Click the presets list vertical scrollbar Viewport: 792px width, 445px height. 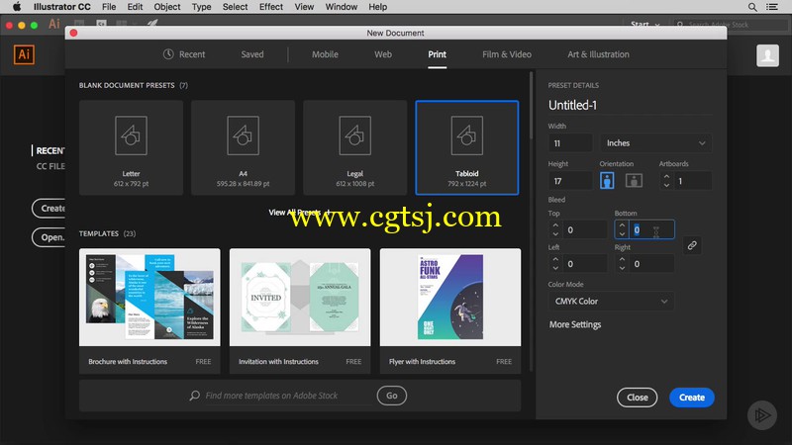(x=531, y=106)
